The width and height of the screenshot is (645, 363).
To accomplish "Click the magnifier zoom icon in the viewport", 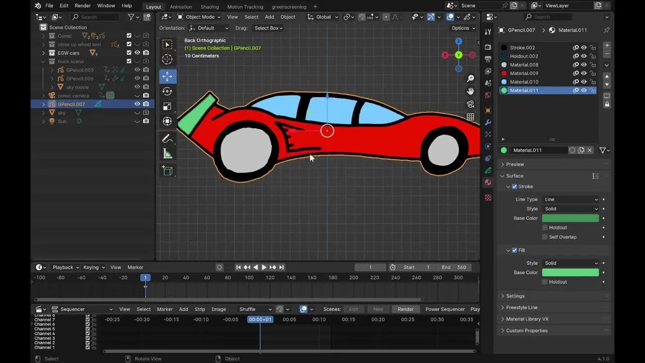I will [470, 78].
